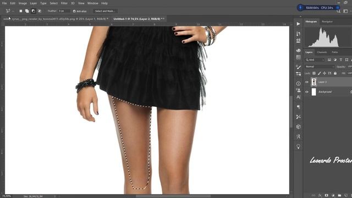Switch to the Paths tab

point(335,52)
